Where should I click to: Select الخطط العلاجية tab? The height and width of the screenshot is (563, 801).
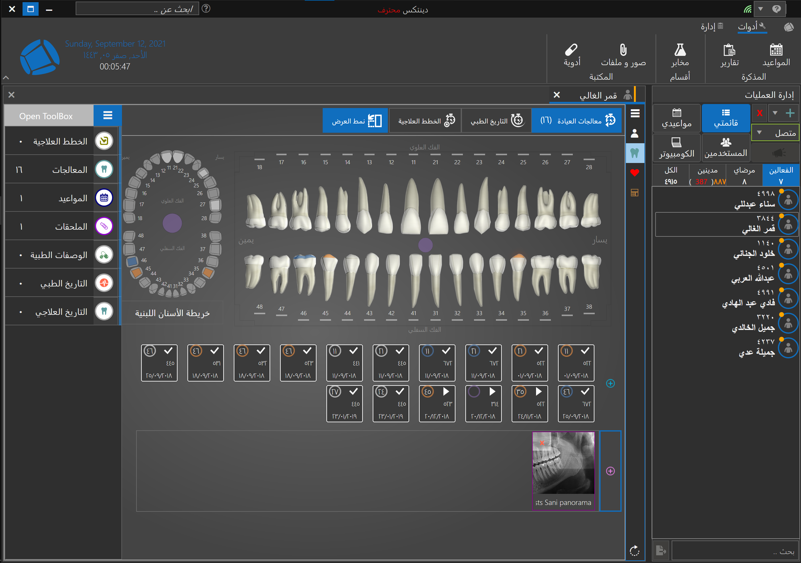click(x=425, y=121)
